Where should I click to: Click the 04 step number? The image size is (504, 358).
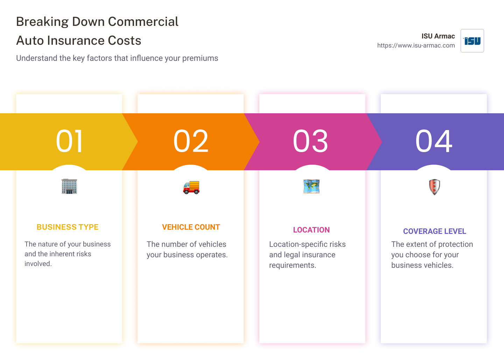coord(434,141)
